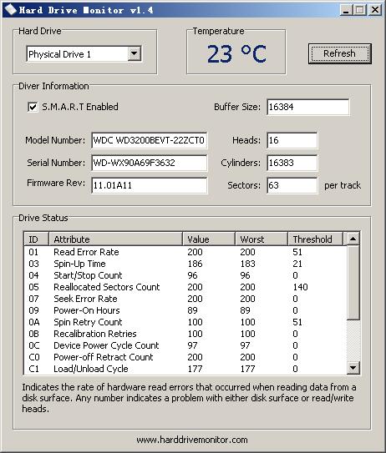Select the Power-off Retract Count row
Image resolution: width=386 pixels, height=453 pixels.
[x=185, y=357]
